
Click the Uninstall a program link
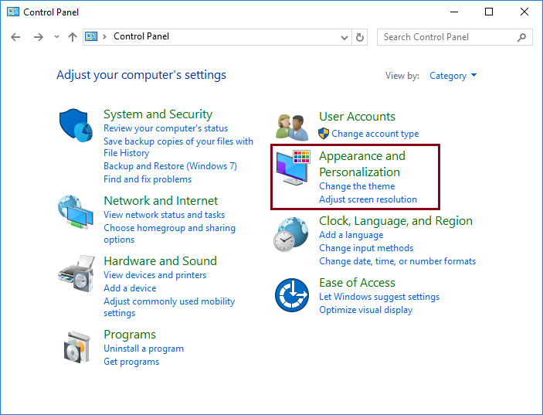[x=144, y=349]
